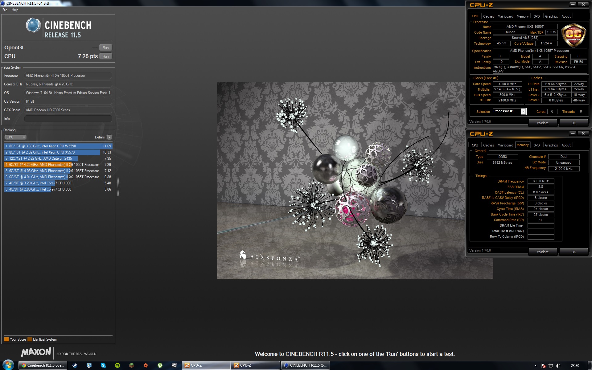Image resolution: width=592 pixels, height=370 pixels.
Task: Open the network tray icon
Action: [551, 366]
